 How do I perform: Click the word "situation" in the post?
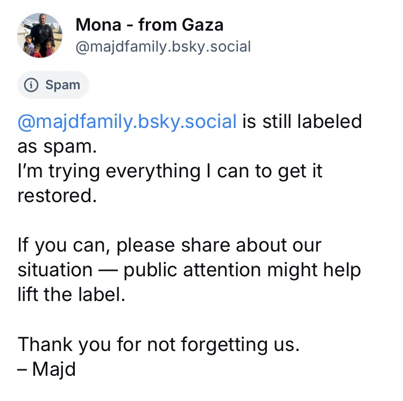point(55,270)
